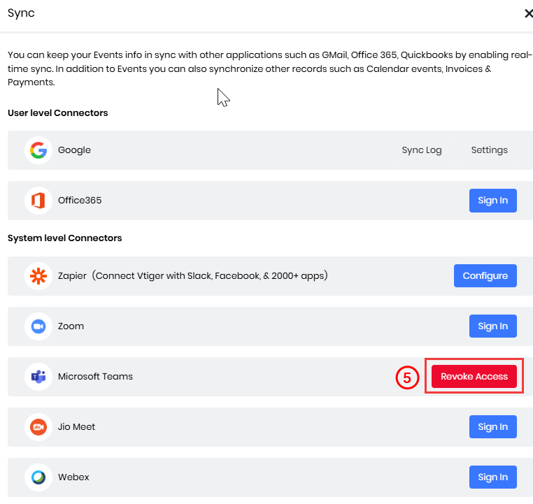The image size is (533, 504).
Task: Click the Webex logo icon
Action: pyautogui.click(x=38, y=477)
